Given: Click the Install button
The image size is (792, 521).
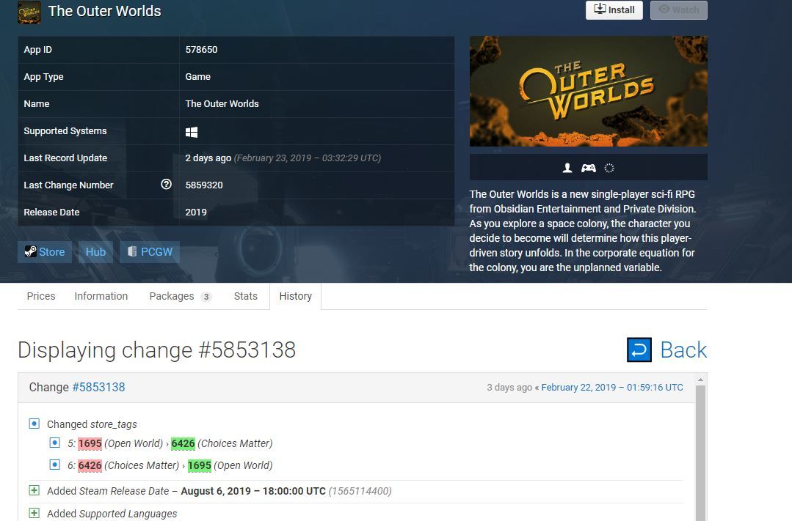Looking at the screenshot, I should (614, 10).
